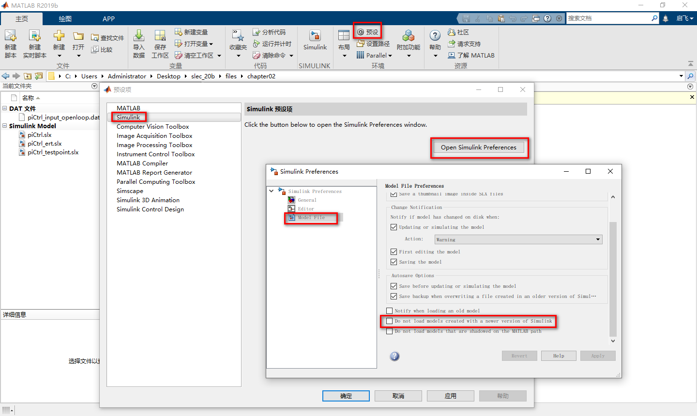Toggle 'First editing the model' checkbox
Image resolution: width=697 pixels, height=416 pixels.
[x=394, y=252]
